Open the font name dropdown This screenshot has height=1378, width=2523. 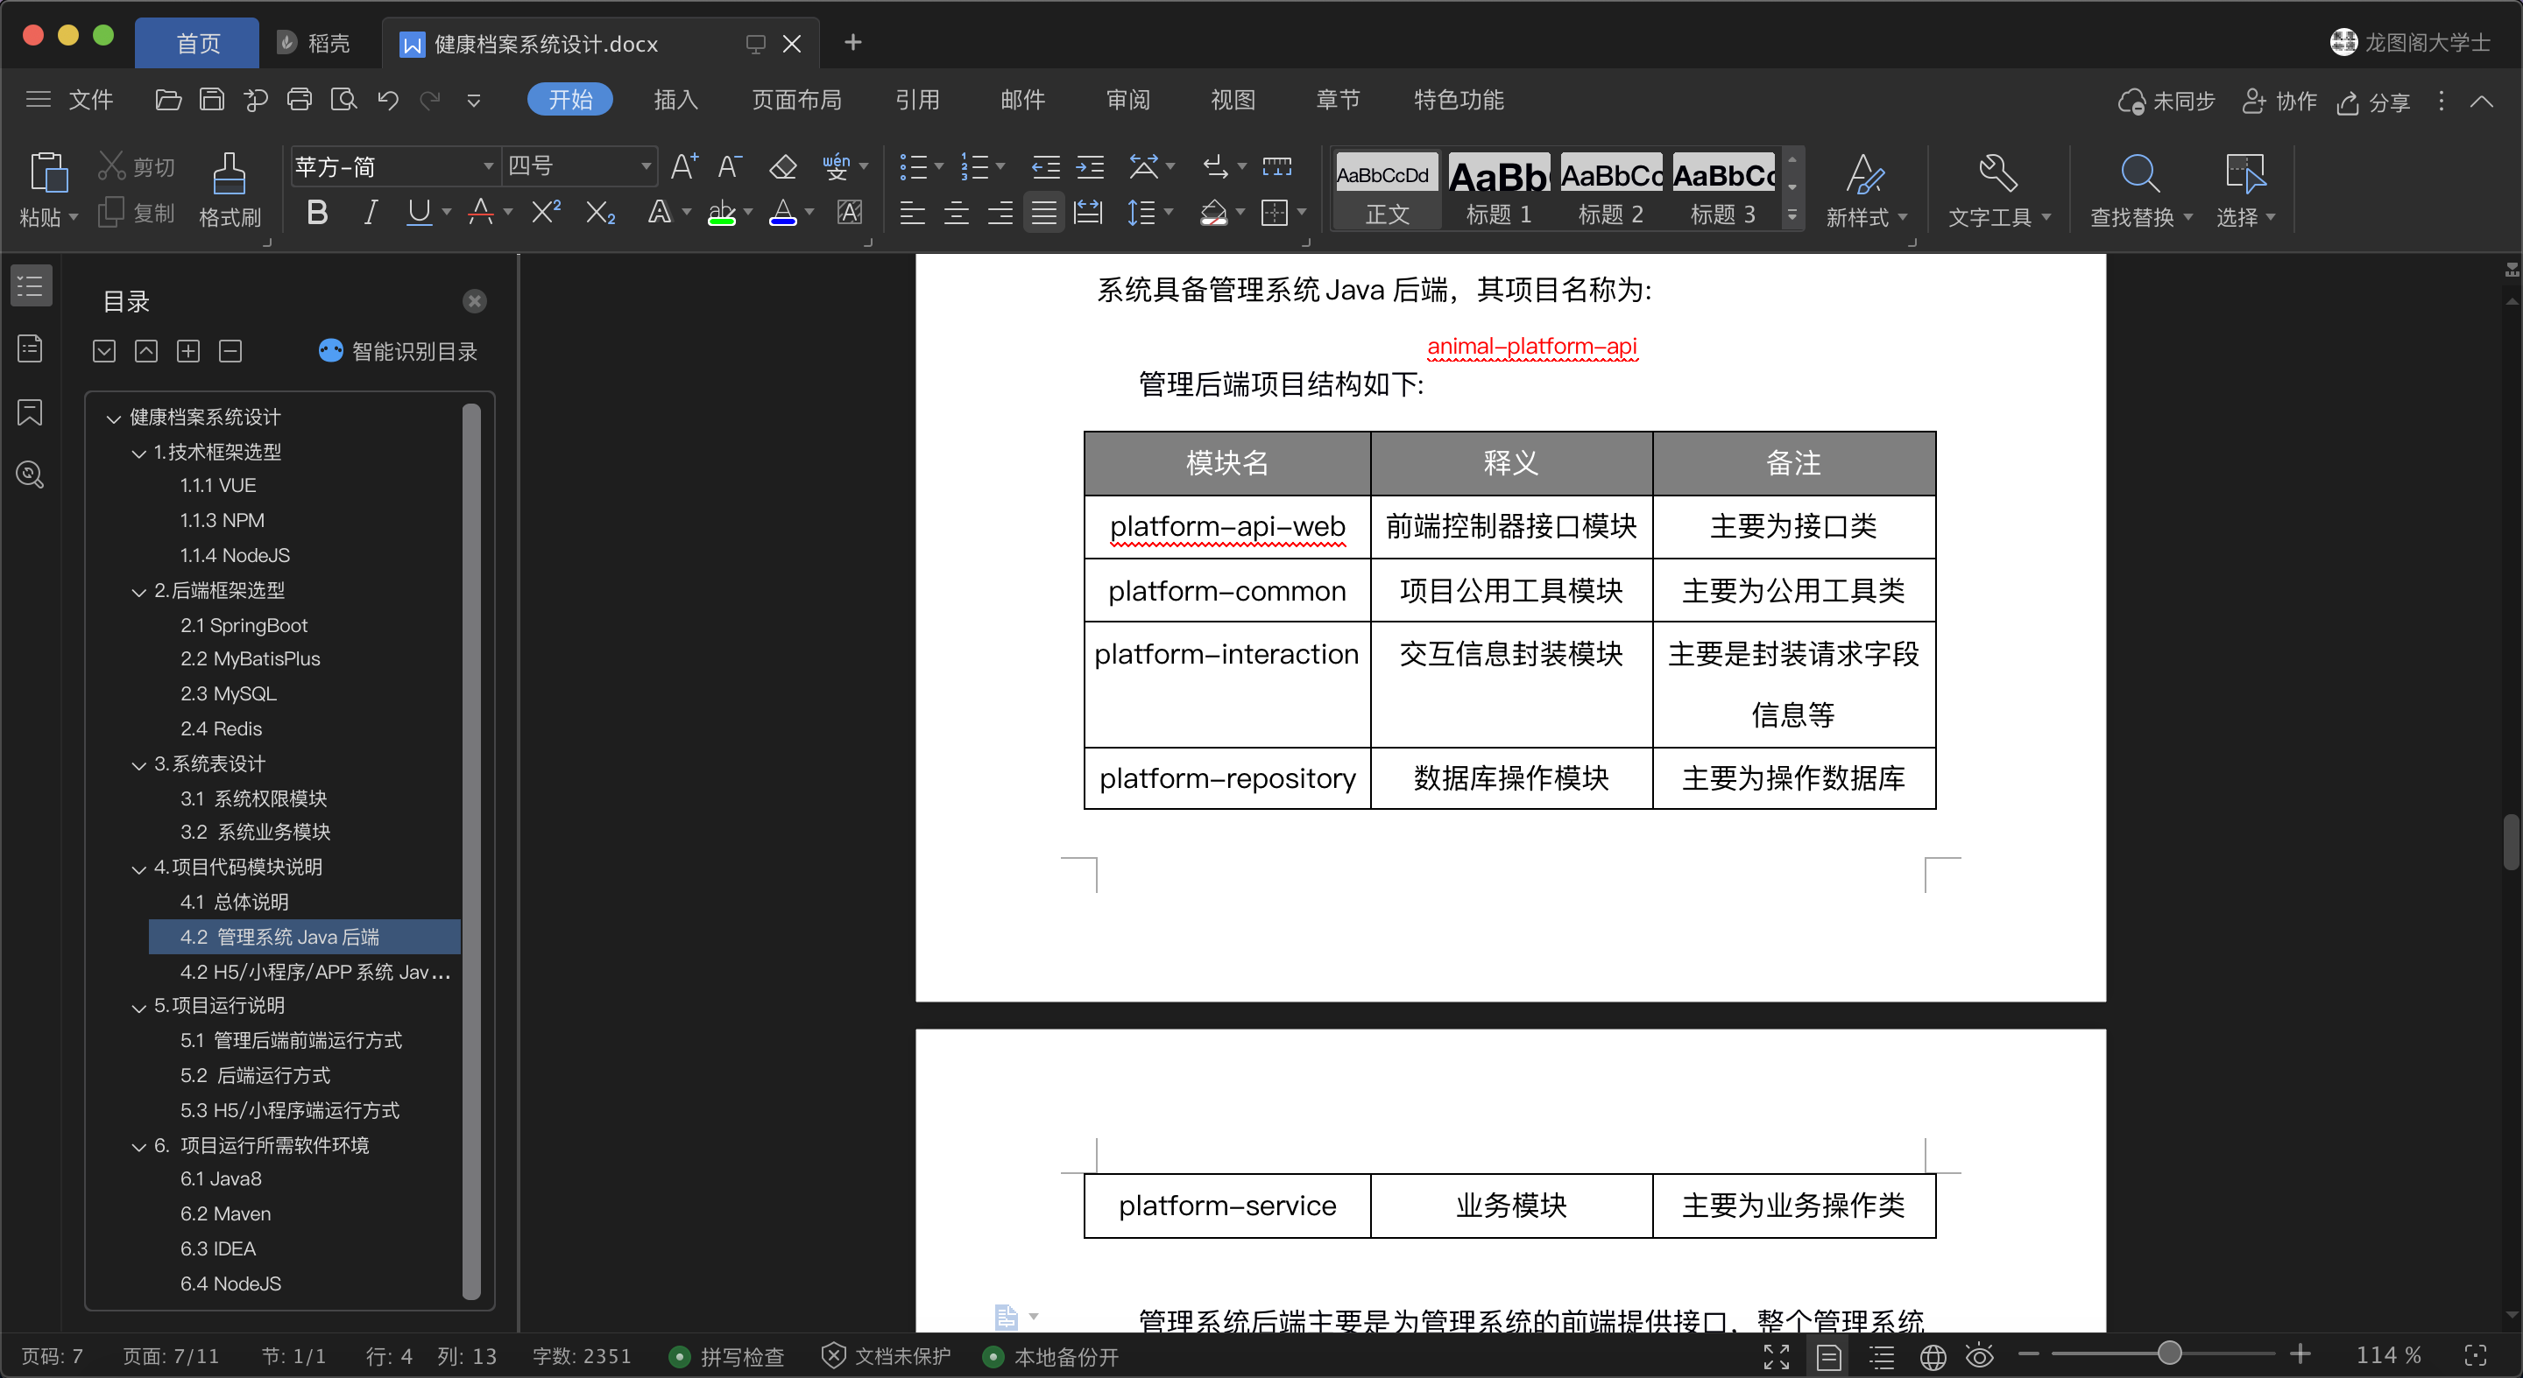pos(488,166)
